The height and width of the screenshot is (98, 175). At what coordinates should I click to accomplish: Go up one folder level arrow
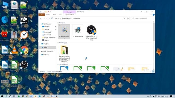(49, 18)
